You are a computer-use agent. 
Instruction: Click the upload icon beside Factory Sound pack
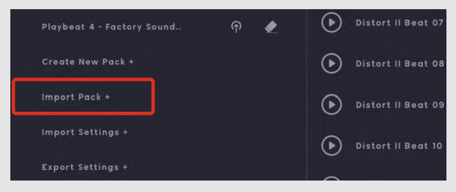(x=237, y=27)
